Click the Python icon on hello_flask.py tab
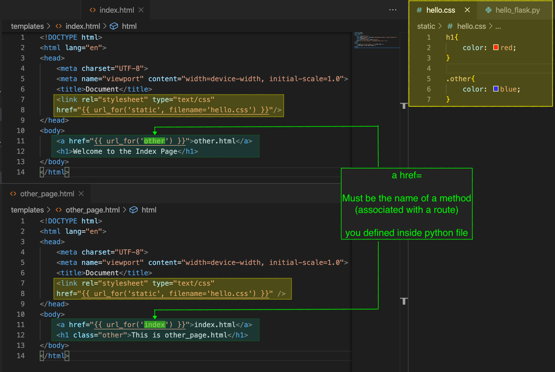Screen dimensions: 555x372 pos(488,10)
